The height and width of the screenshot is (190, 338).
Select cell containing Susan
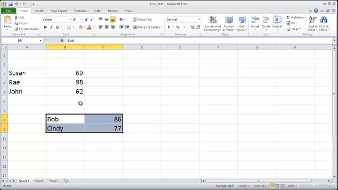coord(27,73)
